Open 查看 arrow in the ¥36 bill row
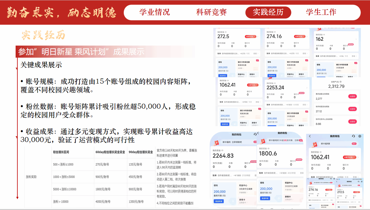The width and height of the screenshot is (370, 210). coord(354,56)
